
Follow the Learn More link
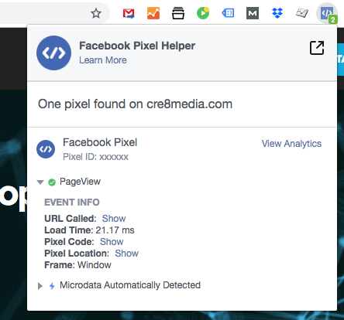click(x=103, y=60)
